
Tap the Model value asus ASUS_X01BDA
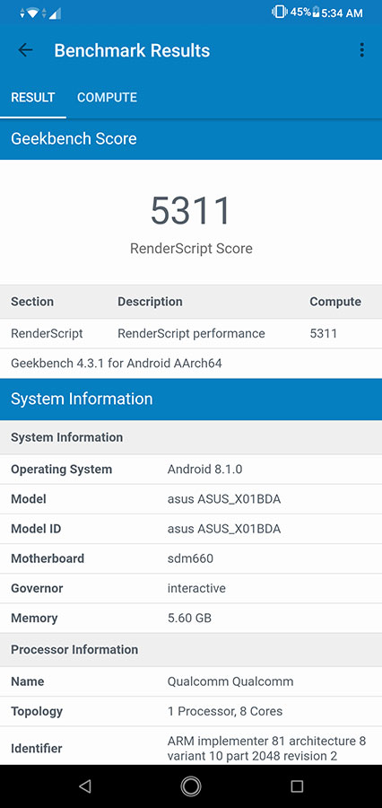(x=224, y=499)
